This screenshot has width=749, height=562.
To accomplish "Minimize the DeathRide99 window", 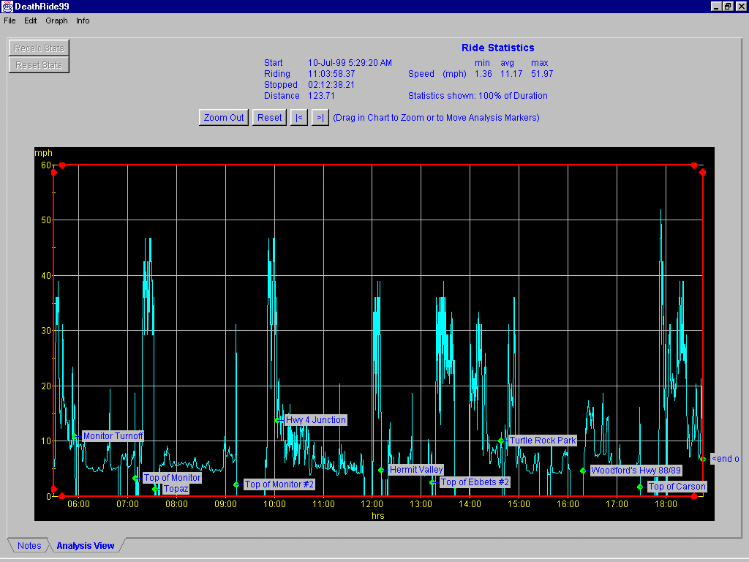I will pyautogui.click(x=715, y=6).
